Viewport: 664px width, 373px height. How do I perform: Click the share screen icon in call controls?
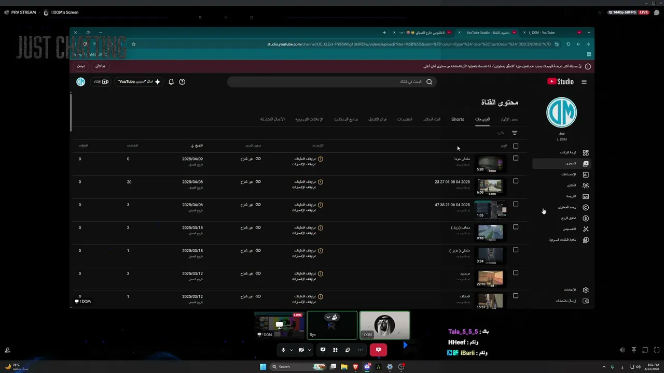pyautogui.click(x=323, y=350)
